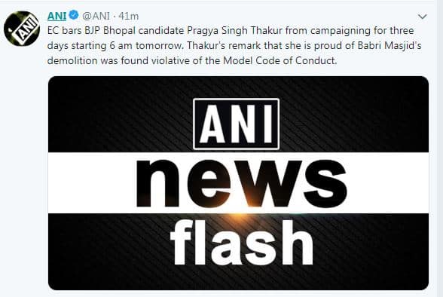
Task: Click the blue verified badge beside ANI
Action: point(74,15)
